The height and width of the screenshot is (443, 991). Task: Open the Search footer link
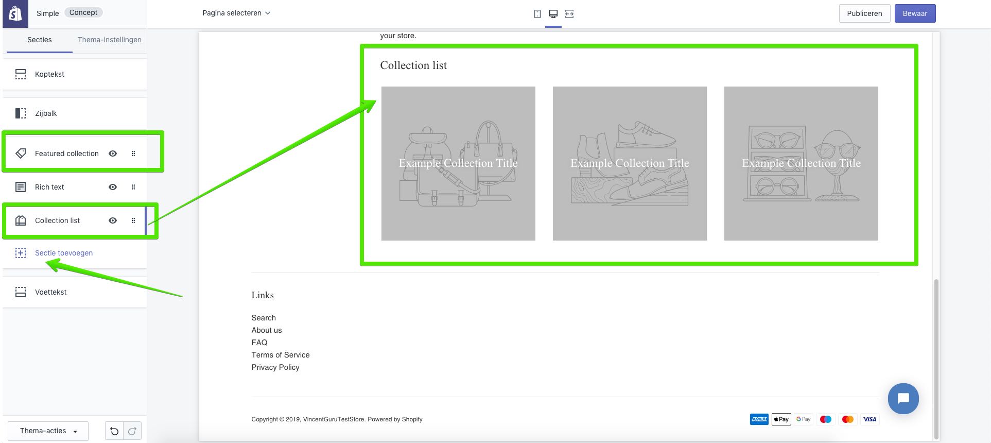[264, 318]
